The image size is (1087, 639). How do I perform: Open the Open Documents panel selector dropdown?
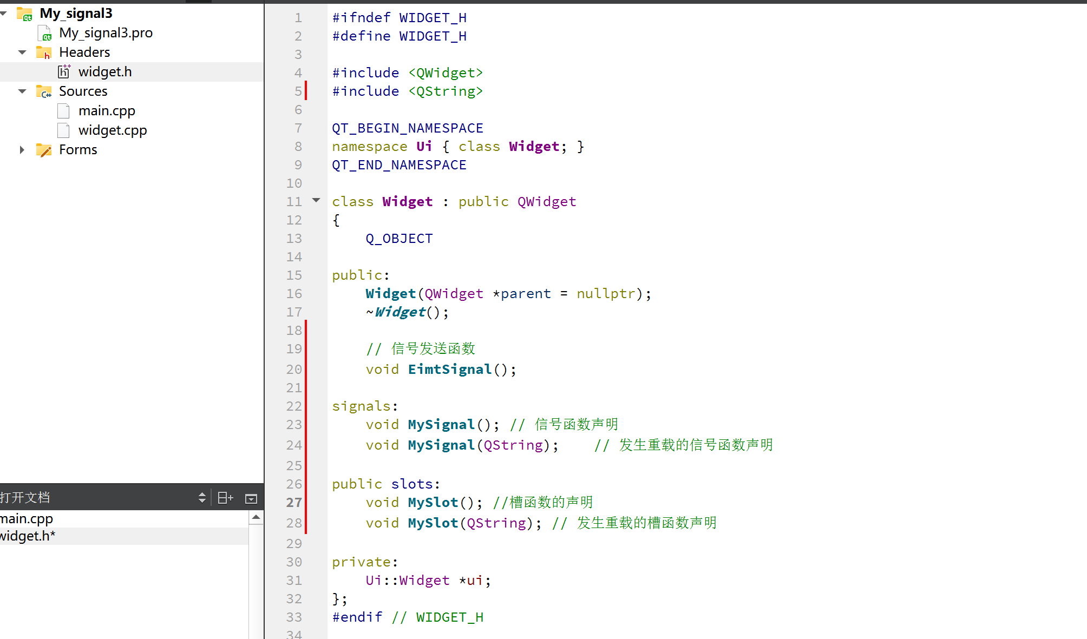point(201,498)
